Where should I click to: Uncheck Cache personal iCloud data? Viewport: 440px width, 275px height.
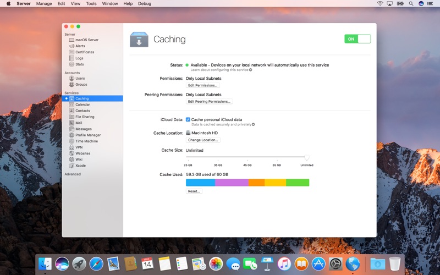click(x=188, y=119)
